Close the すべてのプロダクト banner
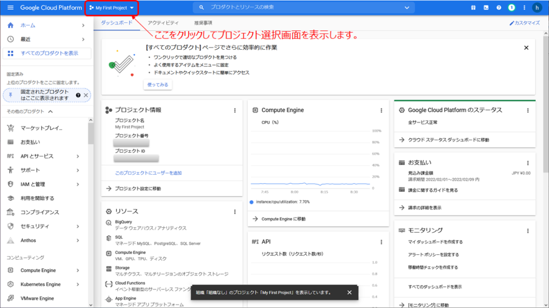This screenshot has height=308, width=549. point(526,48)
